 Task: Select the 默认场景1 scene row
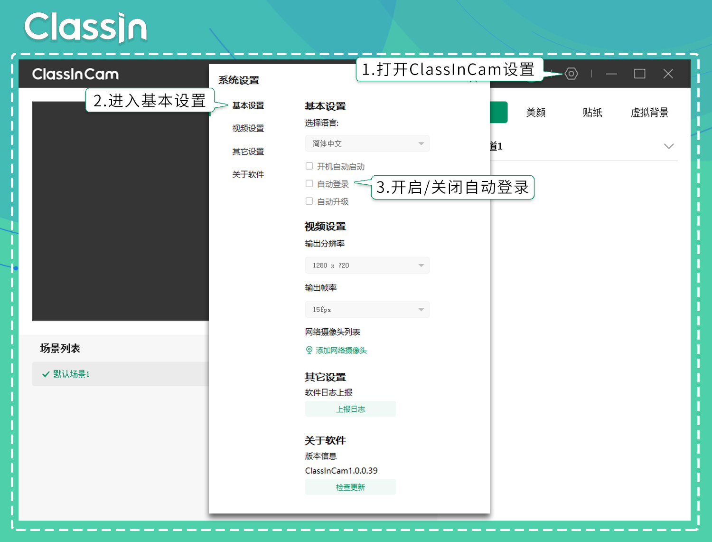coord(121,374)
